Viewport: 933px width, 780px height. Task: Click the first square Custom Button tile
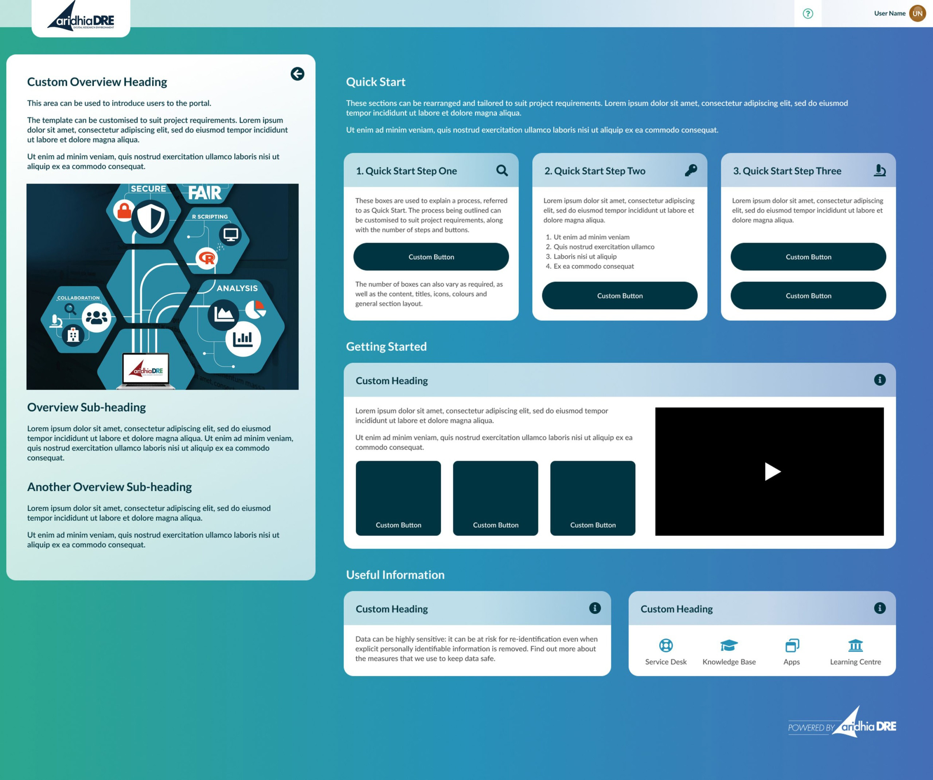coord(398,498)
